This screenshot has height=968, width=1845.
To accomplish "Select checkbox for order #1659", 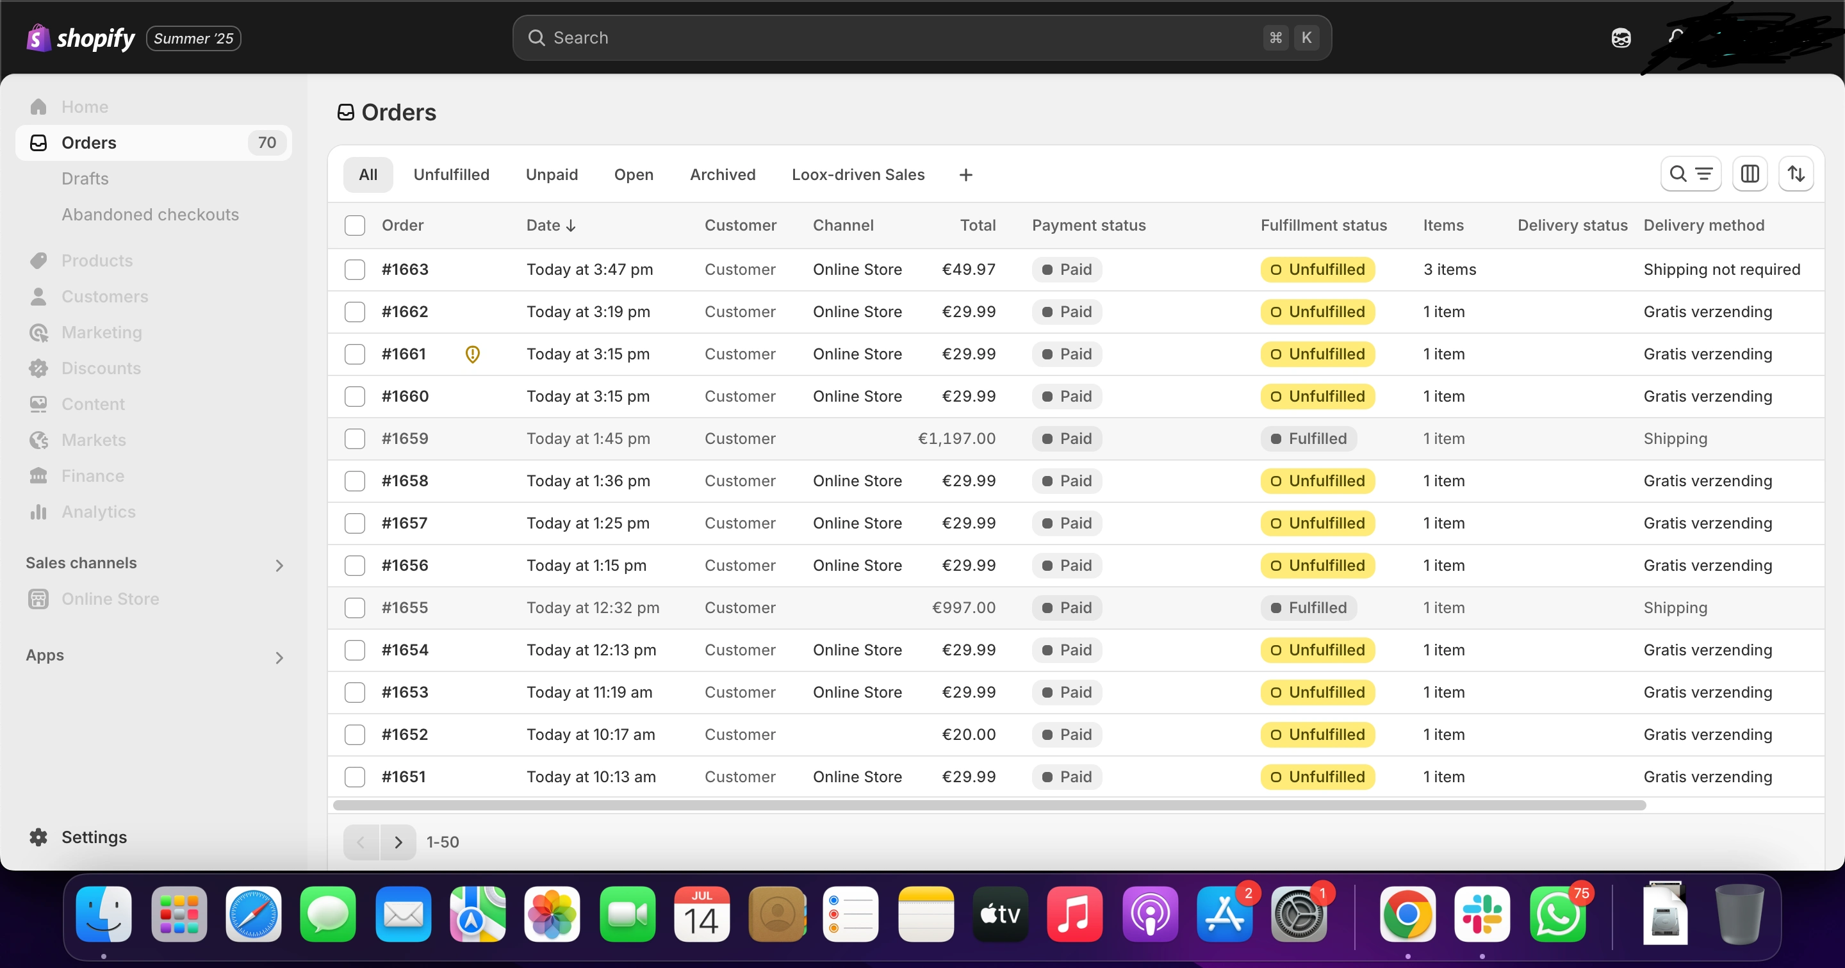I will tap(354, 438).
